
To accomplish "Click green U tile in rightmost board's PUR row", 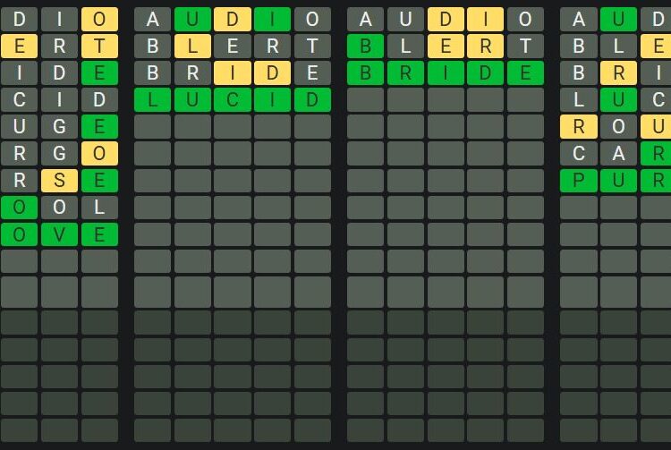I will tap(619, 181).
